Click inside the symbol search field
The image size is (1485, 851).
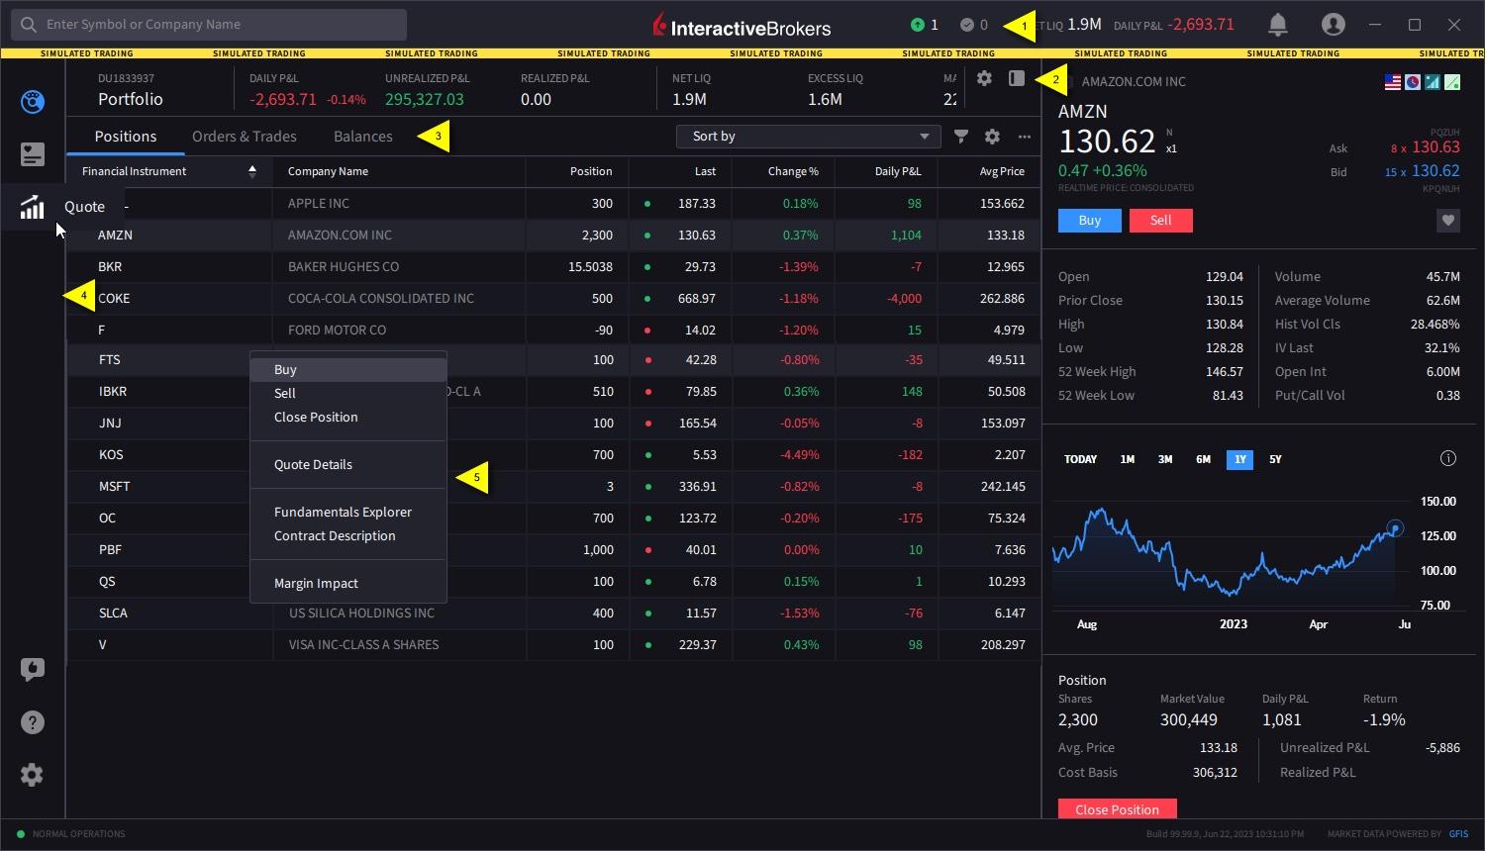tap(208, 24)
